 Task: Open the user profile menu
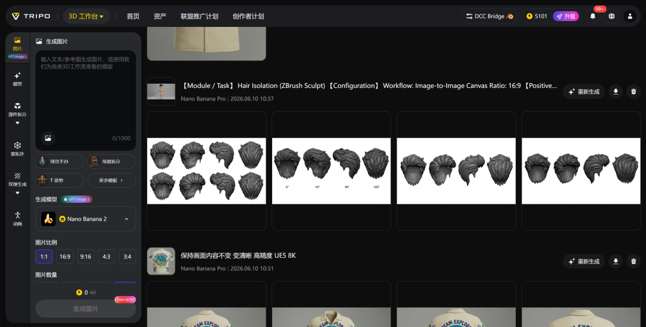click(630, 16)
